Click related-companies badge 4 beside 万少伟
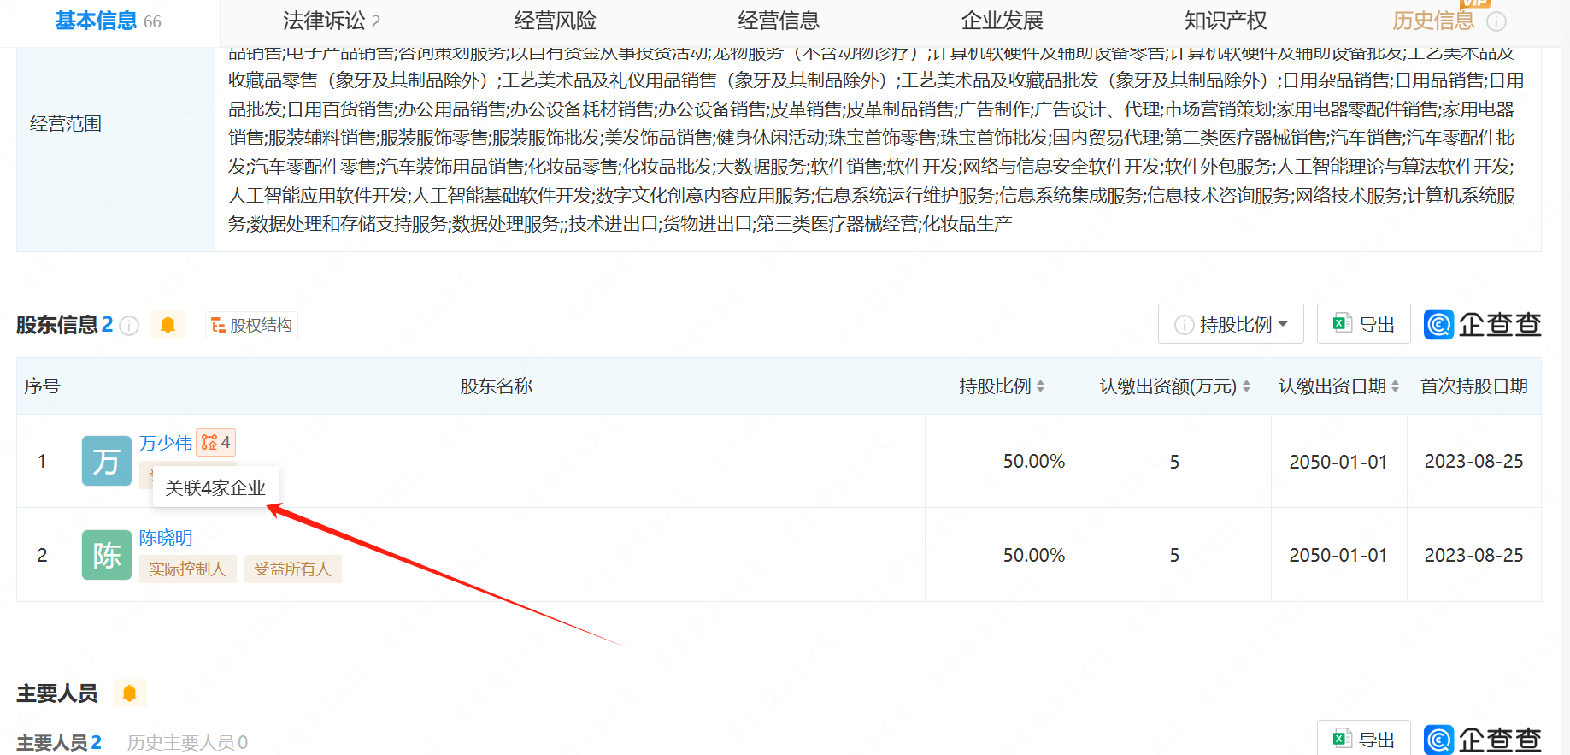This screenshot has width=1570, height=755. coord(215,442)
